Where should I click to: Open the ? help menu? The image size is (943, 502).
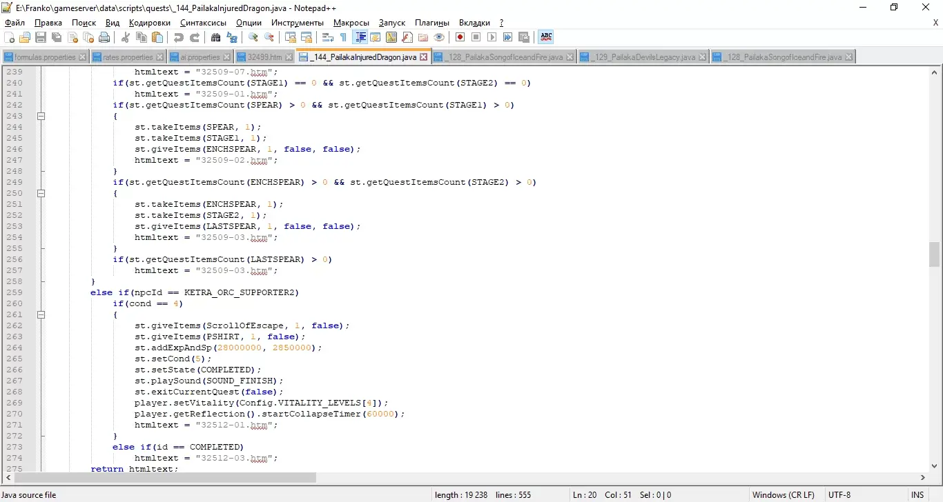(501, 23)
